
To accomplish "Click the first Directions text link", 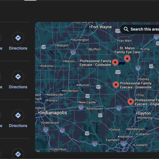I will pyautogui.click(x=18, y=48).
